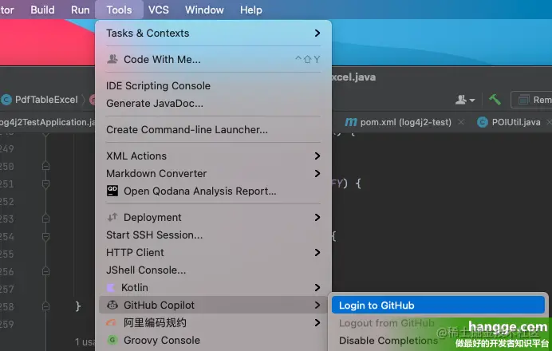
Task: Expand 阿里编码规约 submenu
Action: coord(213,323)
